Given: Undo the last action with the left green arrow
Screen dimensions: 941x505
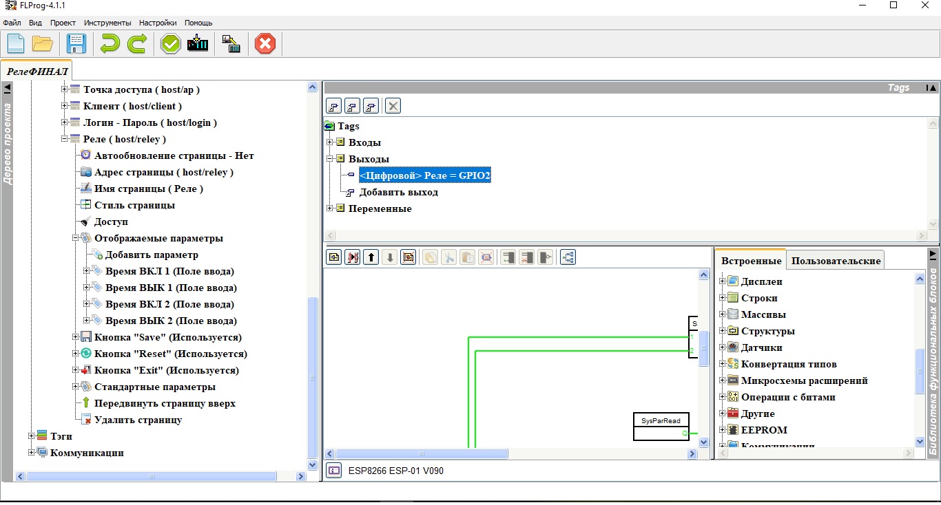Looking at the screenshot, I should [x=109, y=44].
